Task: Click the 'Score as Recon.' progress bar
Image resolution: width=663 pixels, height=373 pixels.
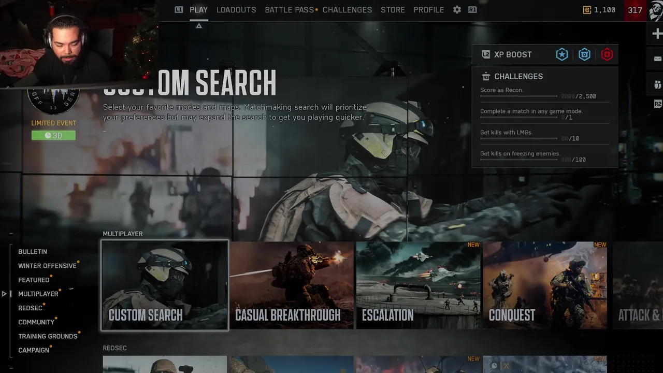Action: (x=518, y=96)
